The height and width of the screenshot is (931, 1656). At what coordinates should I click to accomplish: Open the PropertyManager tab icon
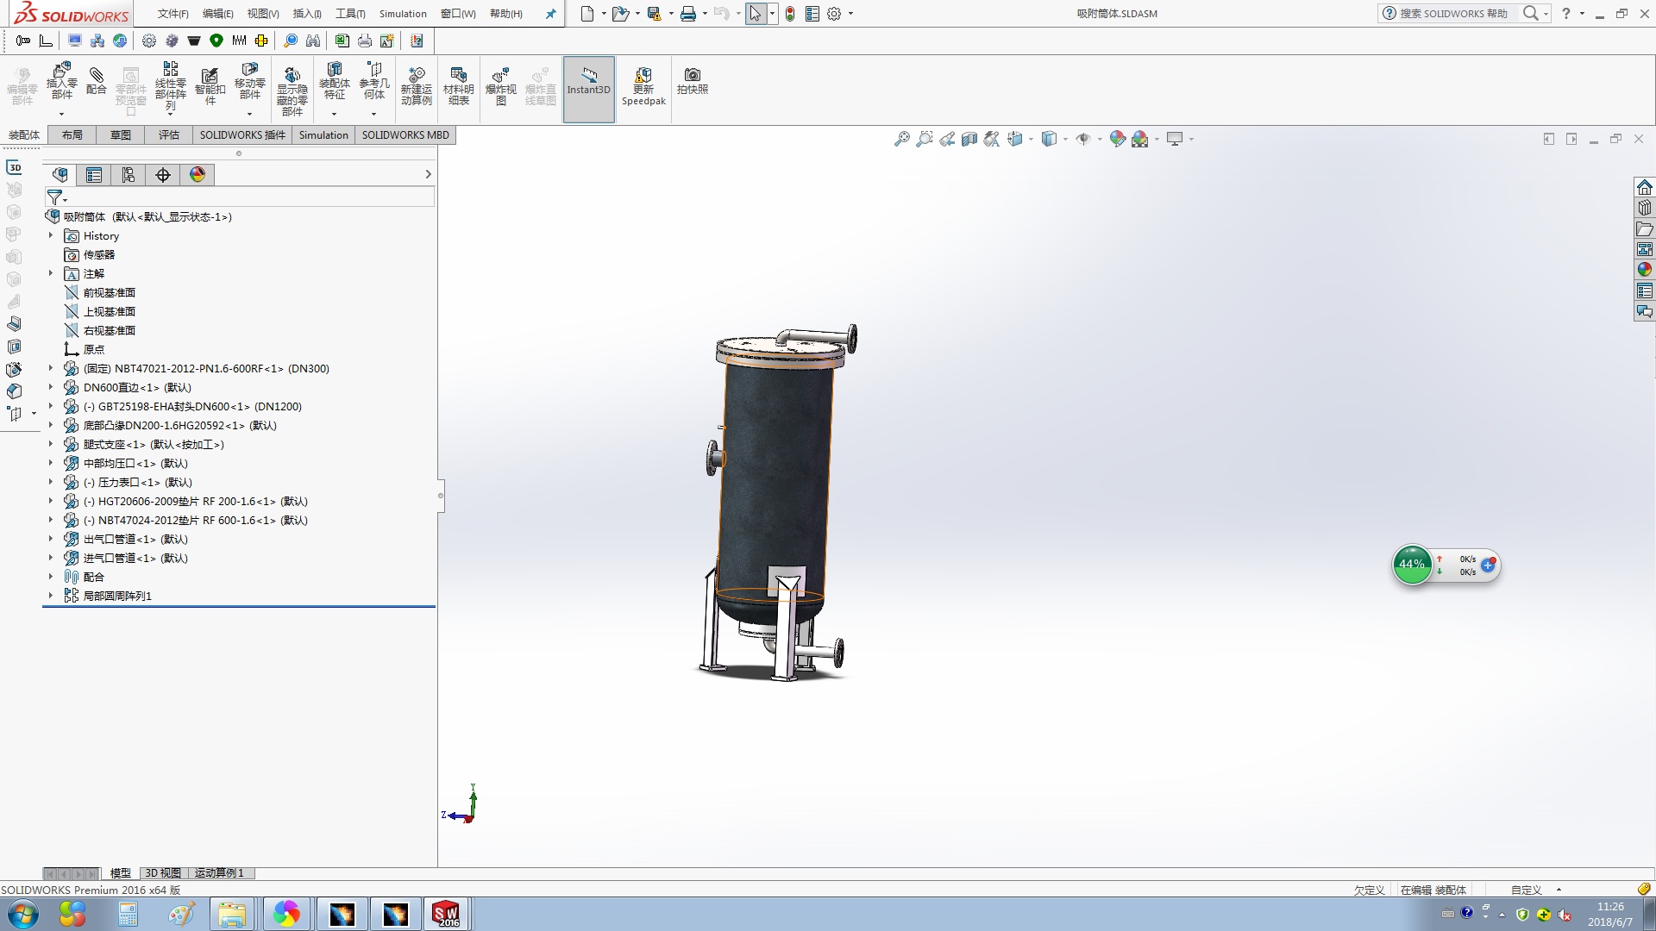(94, 175)
